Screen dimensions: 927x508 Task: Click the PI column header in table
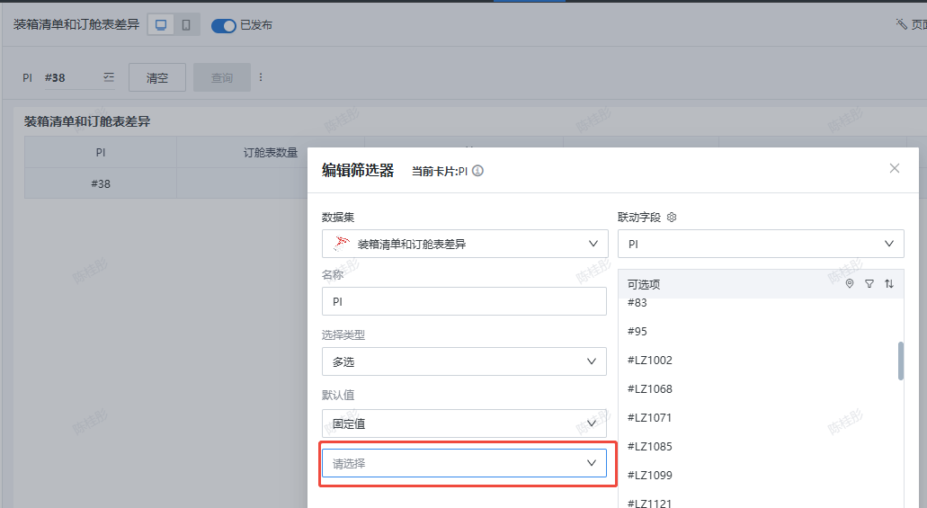pos(101,152)
